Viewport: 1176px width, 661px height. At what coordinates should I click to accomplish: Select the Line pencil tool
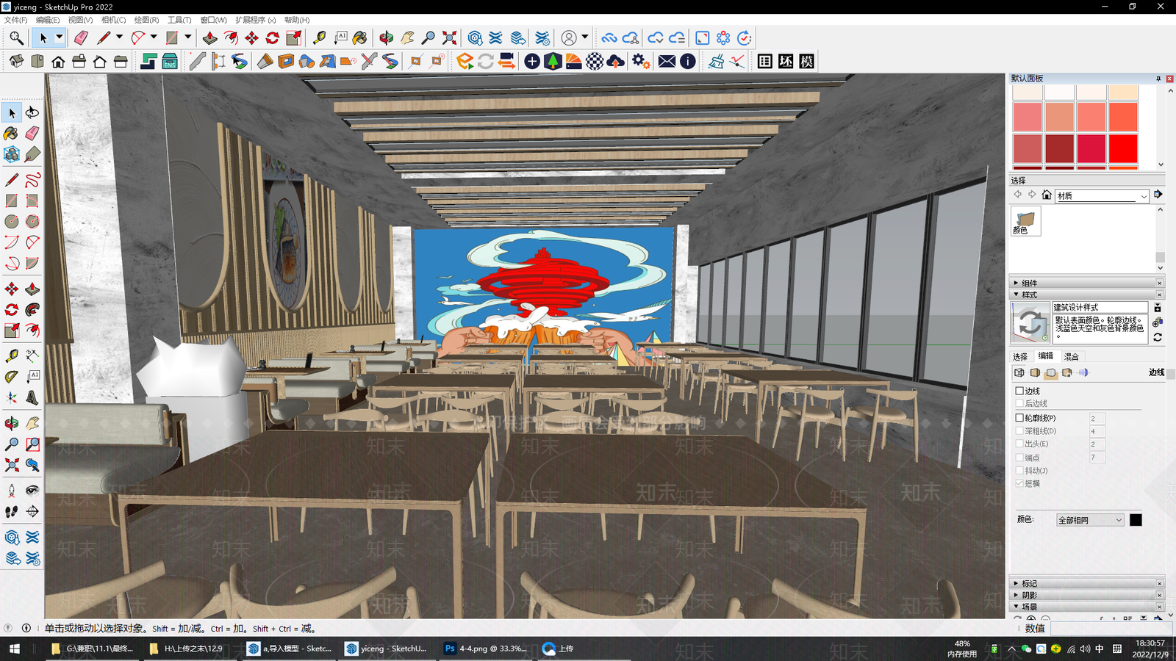[x=11, y=180]
